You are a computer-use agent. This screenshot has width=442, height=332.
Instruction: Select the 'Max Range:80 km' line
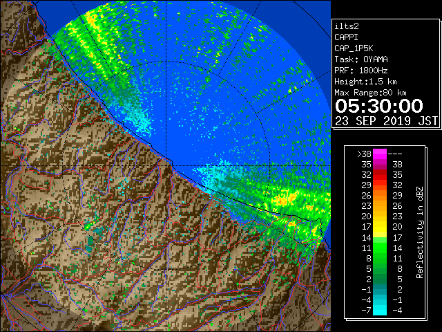(x=370, y=93)
